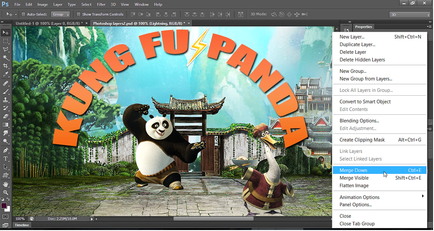The image size is (434, 231).
Task: Select the Properties panel tab
Action: tap(363, 27)
